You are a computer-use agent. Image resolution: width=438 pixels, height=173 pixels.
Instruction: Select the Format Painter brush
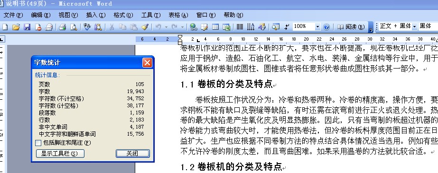click(145, 27)
